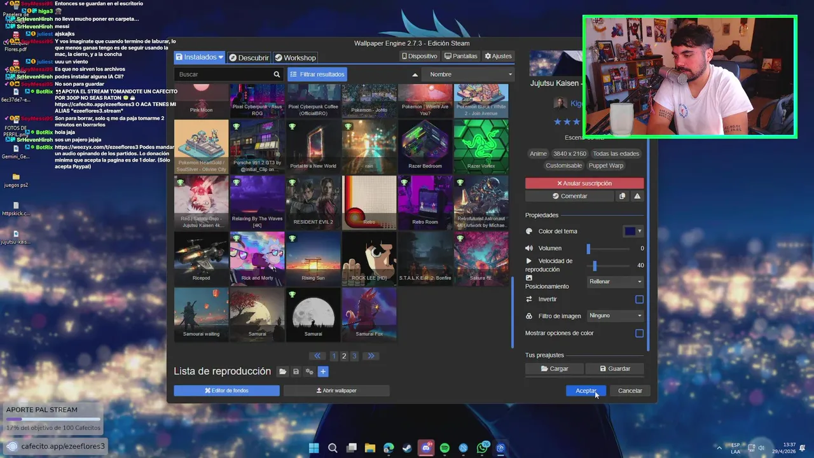
Task: Open Task View from the taskbar
Action: (x=352, y=448)
